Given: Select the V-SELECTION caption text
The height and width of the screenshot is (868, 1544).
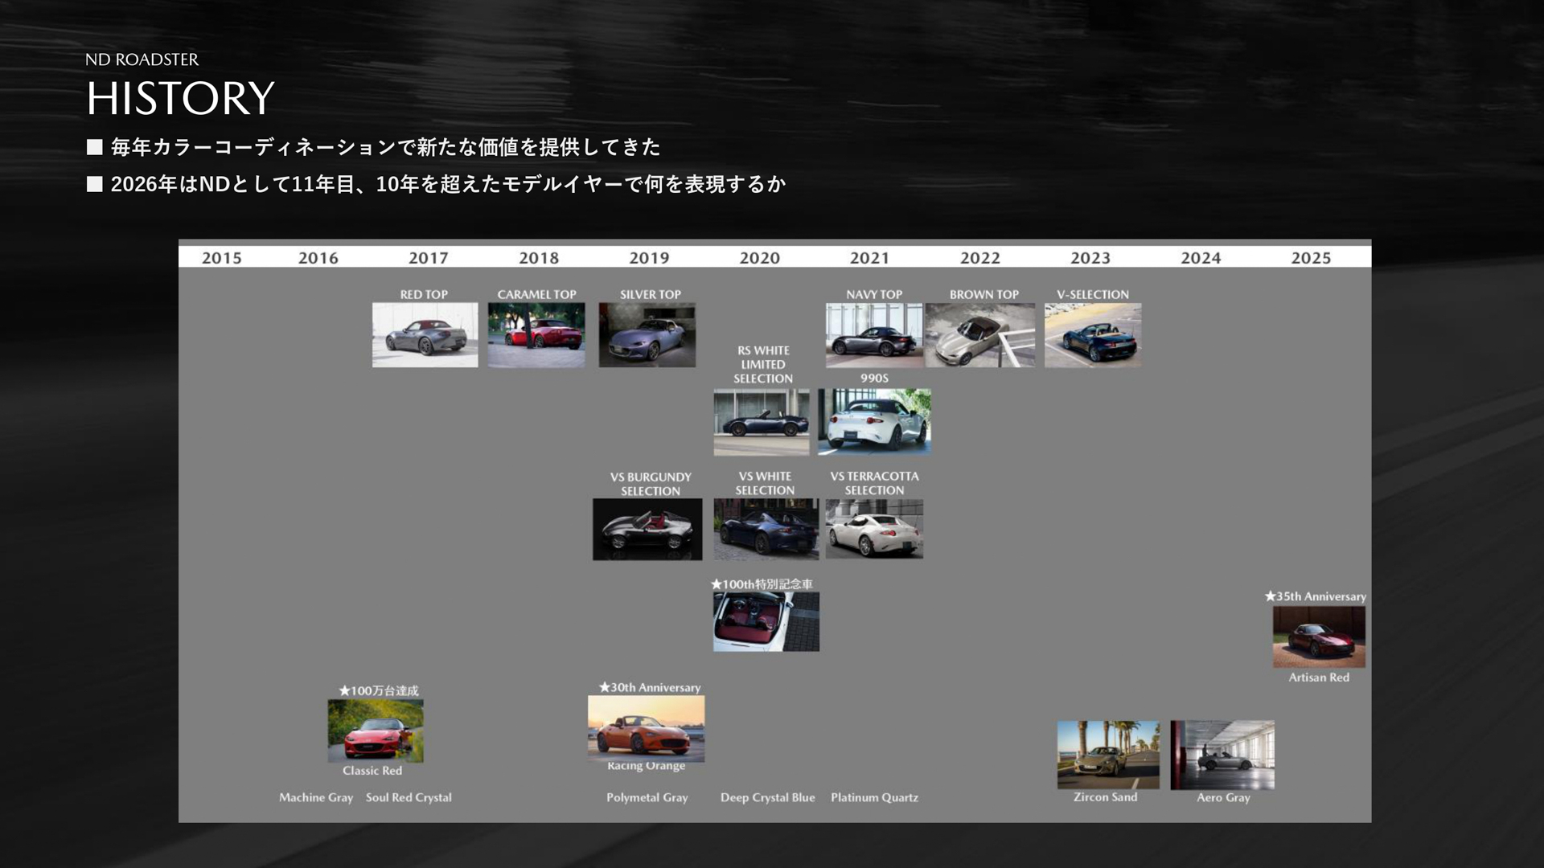Looking at the screenshot, I should coord(1093,294).
